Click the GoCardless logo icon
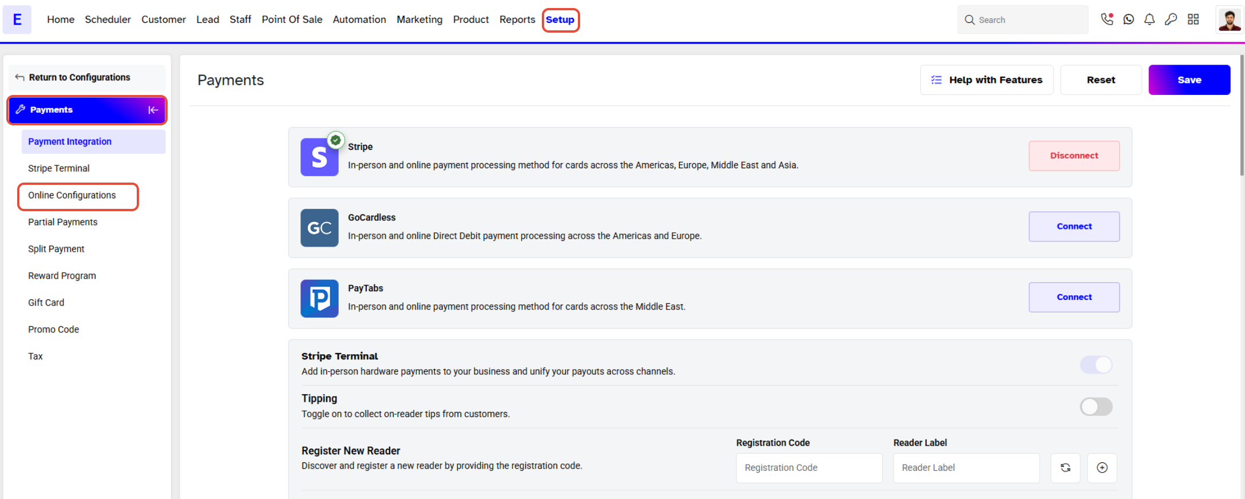This screenshot has width=1245, height=499. 319,228
